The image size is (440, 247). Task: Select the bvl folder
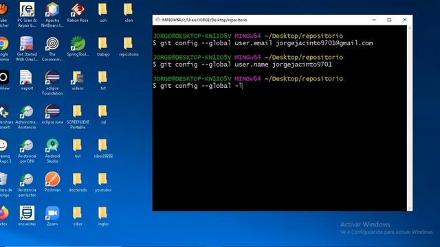(x=78, y=148)
